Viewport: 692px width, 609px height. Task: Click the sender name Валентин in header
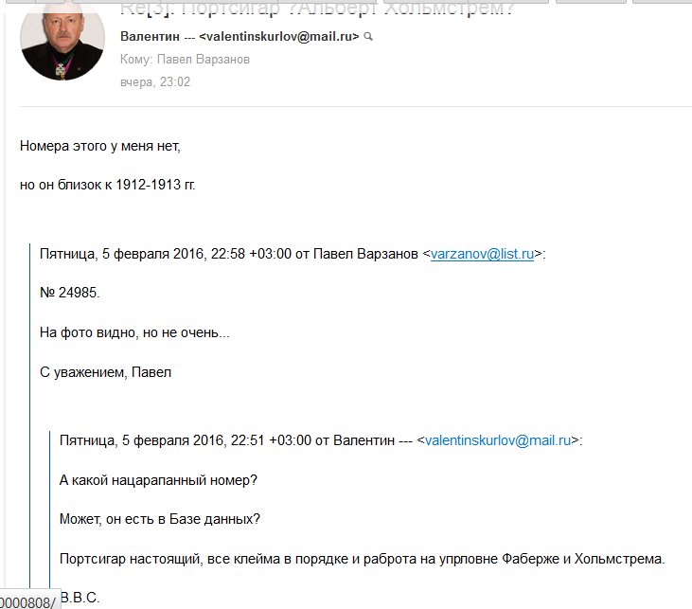[x=151, y=36]
